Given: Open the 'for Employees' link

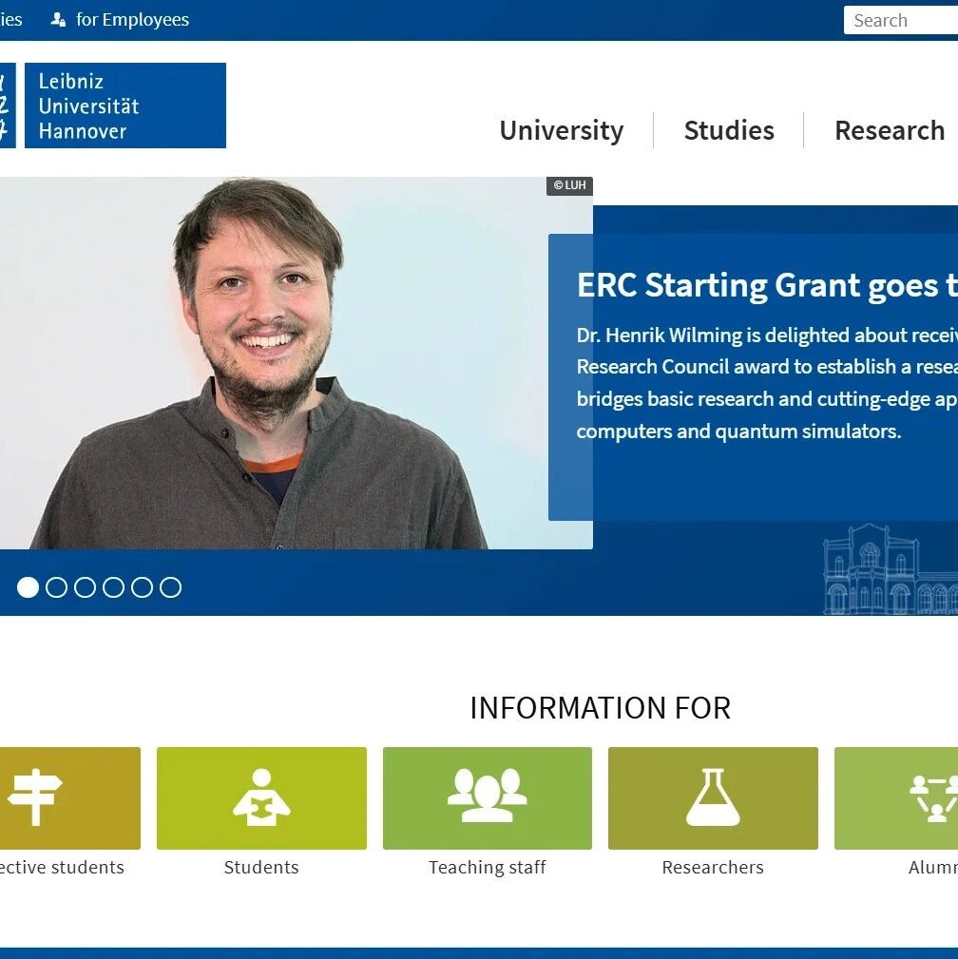Looking at the screenshot, I should [x=132, y=20].
